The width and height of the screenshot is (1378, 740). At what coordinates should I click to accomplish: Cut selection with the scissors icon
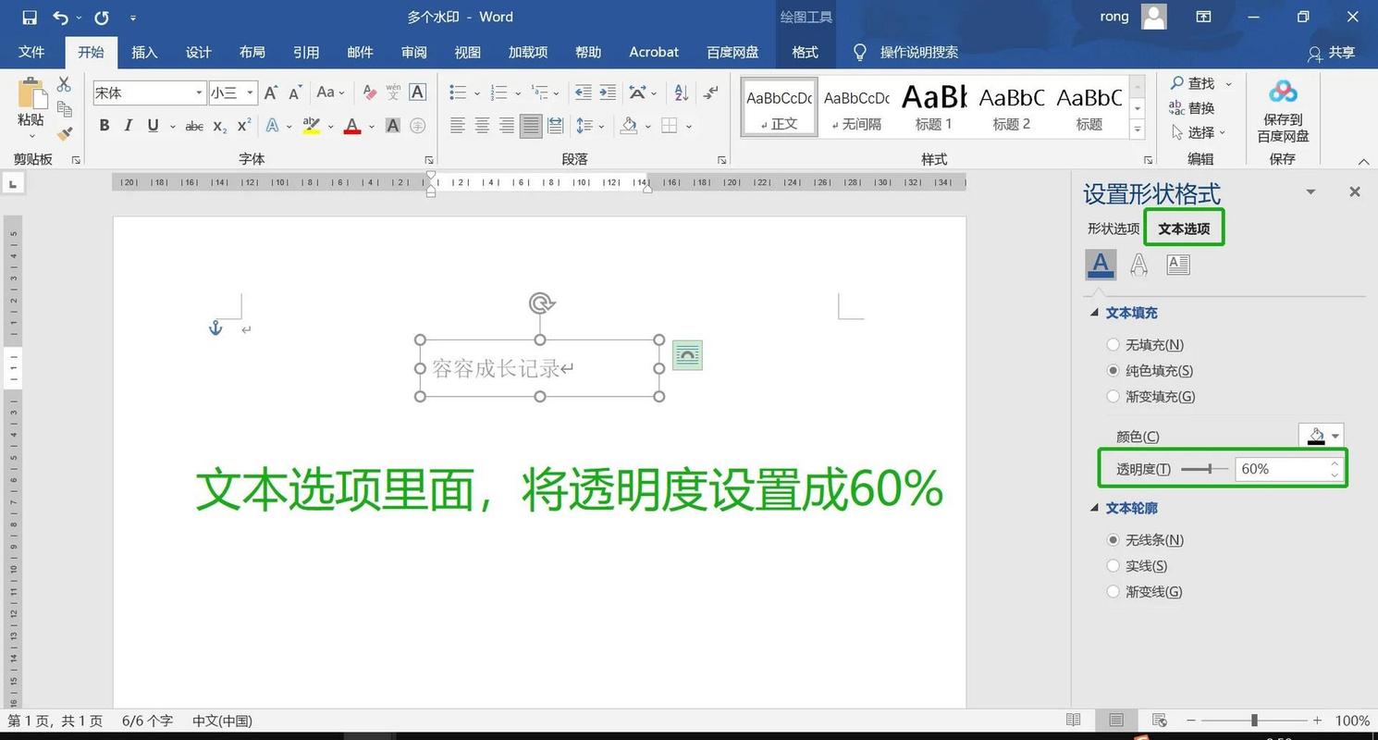pos(64,85)
